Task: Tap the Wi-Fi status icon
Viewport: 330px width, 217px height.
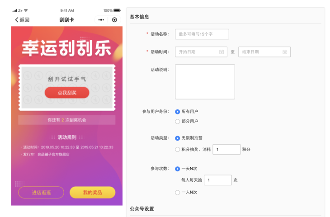Action: [26, 10]
